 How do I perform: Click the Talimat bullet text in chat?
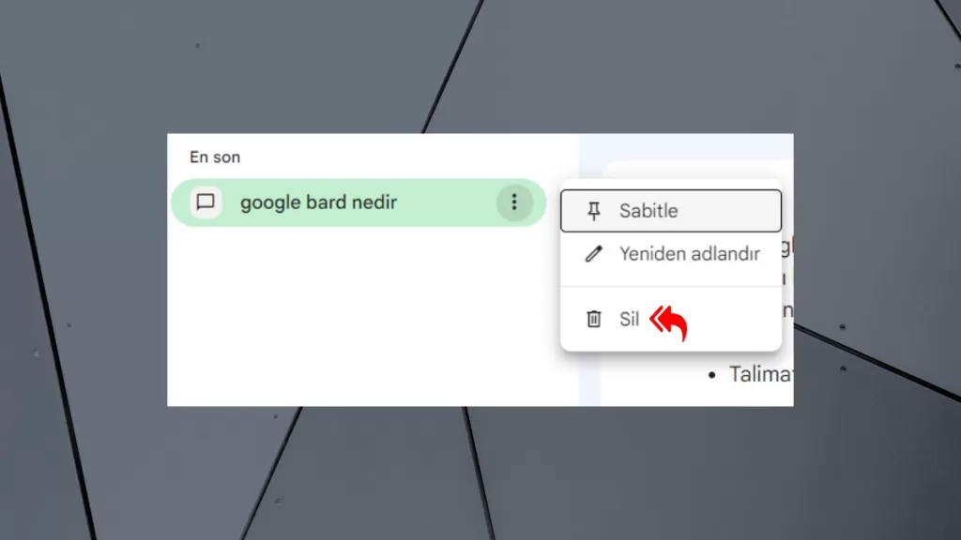pos(760,374)
